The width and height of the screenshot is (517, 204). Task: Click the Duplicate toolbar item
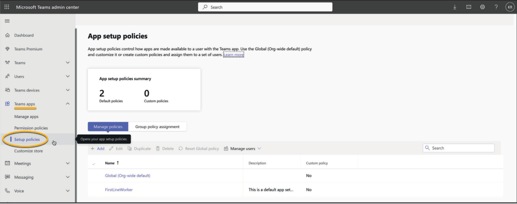139,149
